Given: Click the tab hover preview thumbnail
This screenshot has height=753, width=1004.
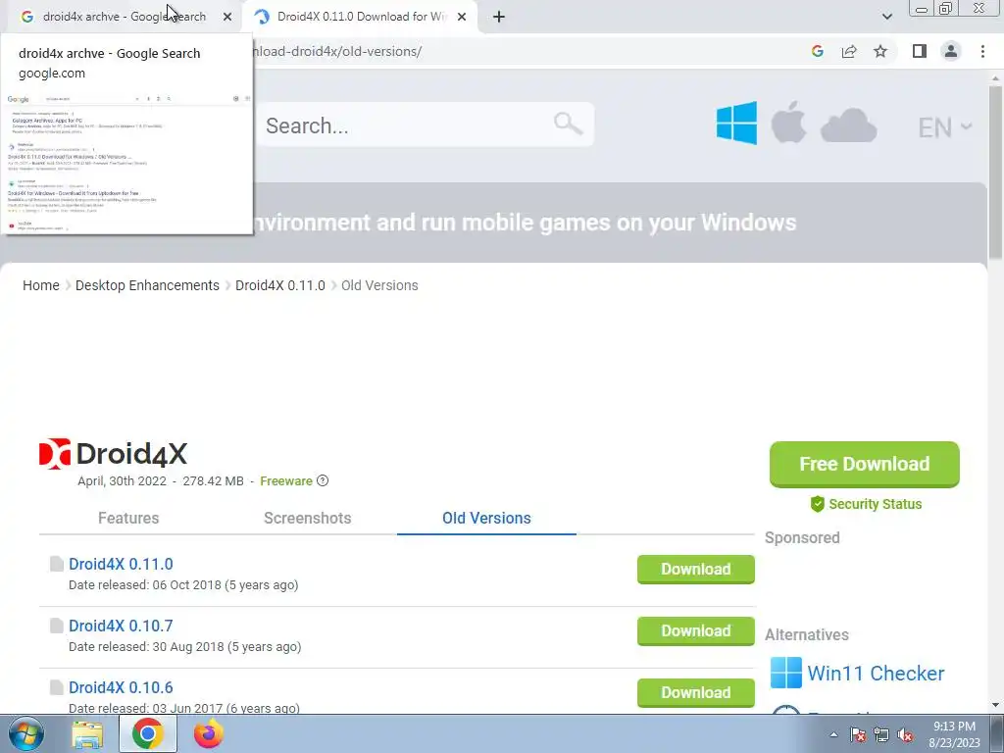Looking at the screenshot, I should [x=126, y=162].
